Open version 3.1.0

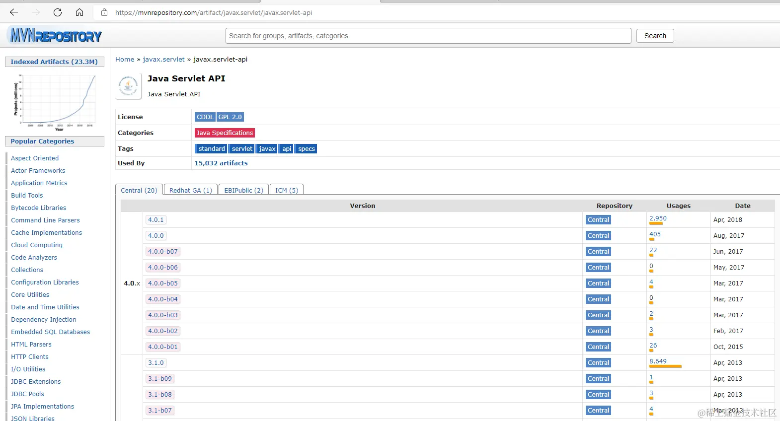point(156,363)
